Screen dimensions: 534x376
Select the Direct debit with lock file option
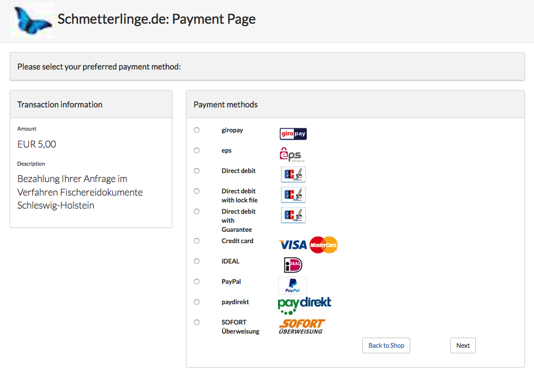(x=197, y=191)
